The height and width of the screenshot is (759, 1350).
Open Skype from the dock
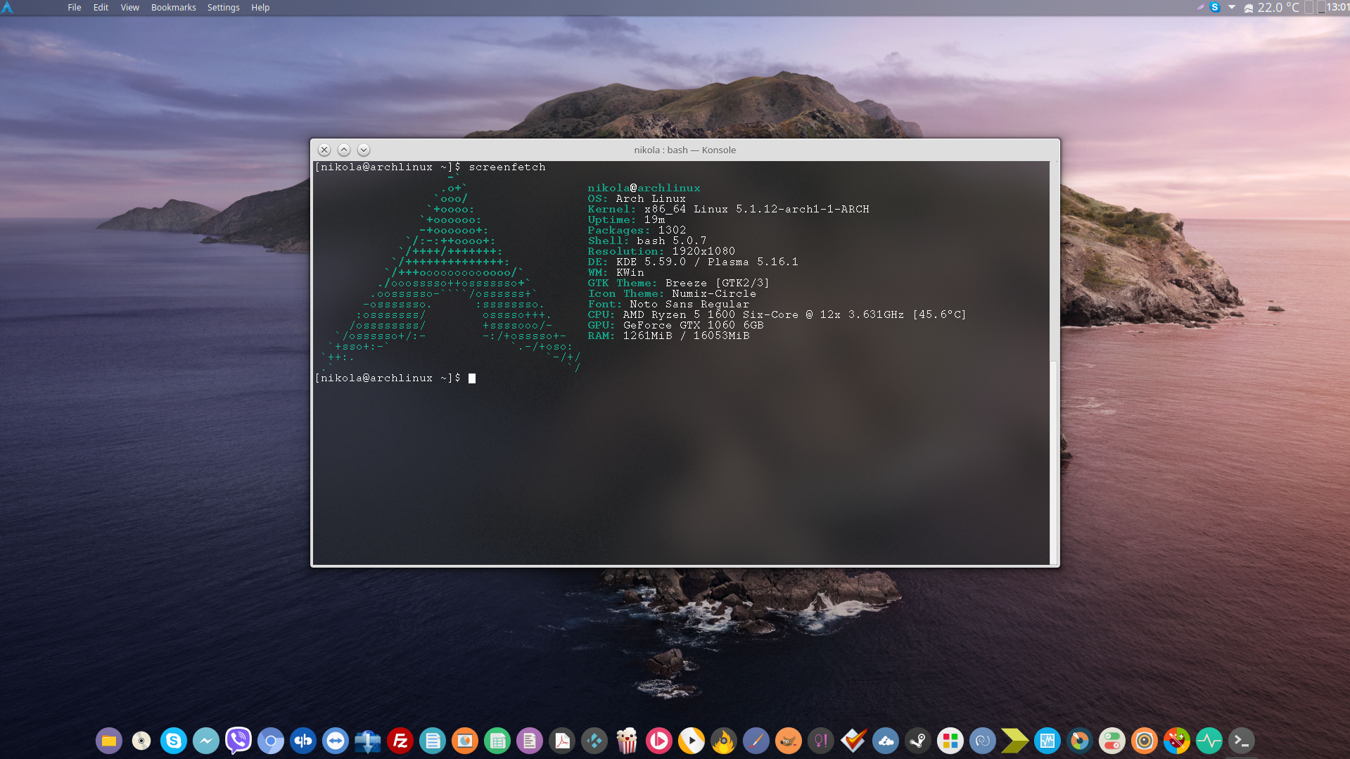(174, 740)
